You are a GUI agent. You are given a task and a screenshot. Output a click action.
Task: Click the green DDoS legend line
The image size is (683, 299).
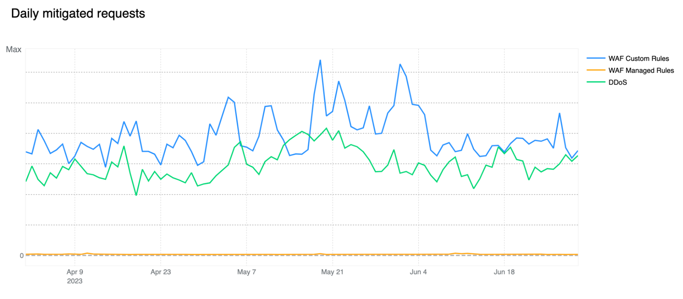point(596,82)
